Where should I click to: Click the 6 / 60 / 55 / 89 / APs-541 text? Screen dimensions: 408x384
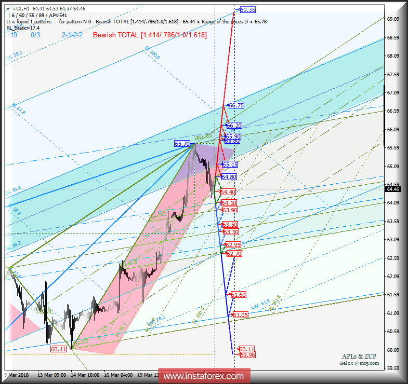point(40,16)
